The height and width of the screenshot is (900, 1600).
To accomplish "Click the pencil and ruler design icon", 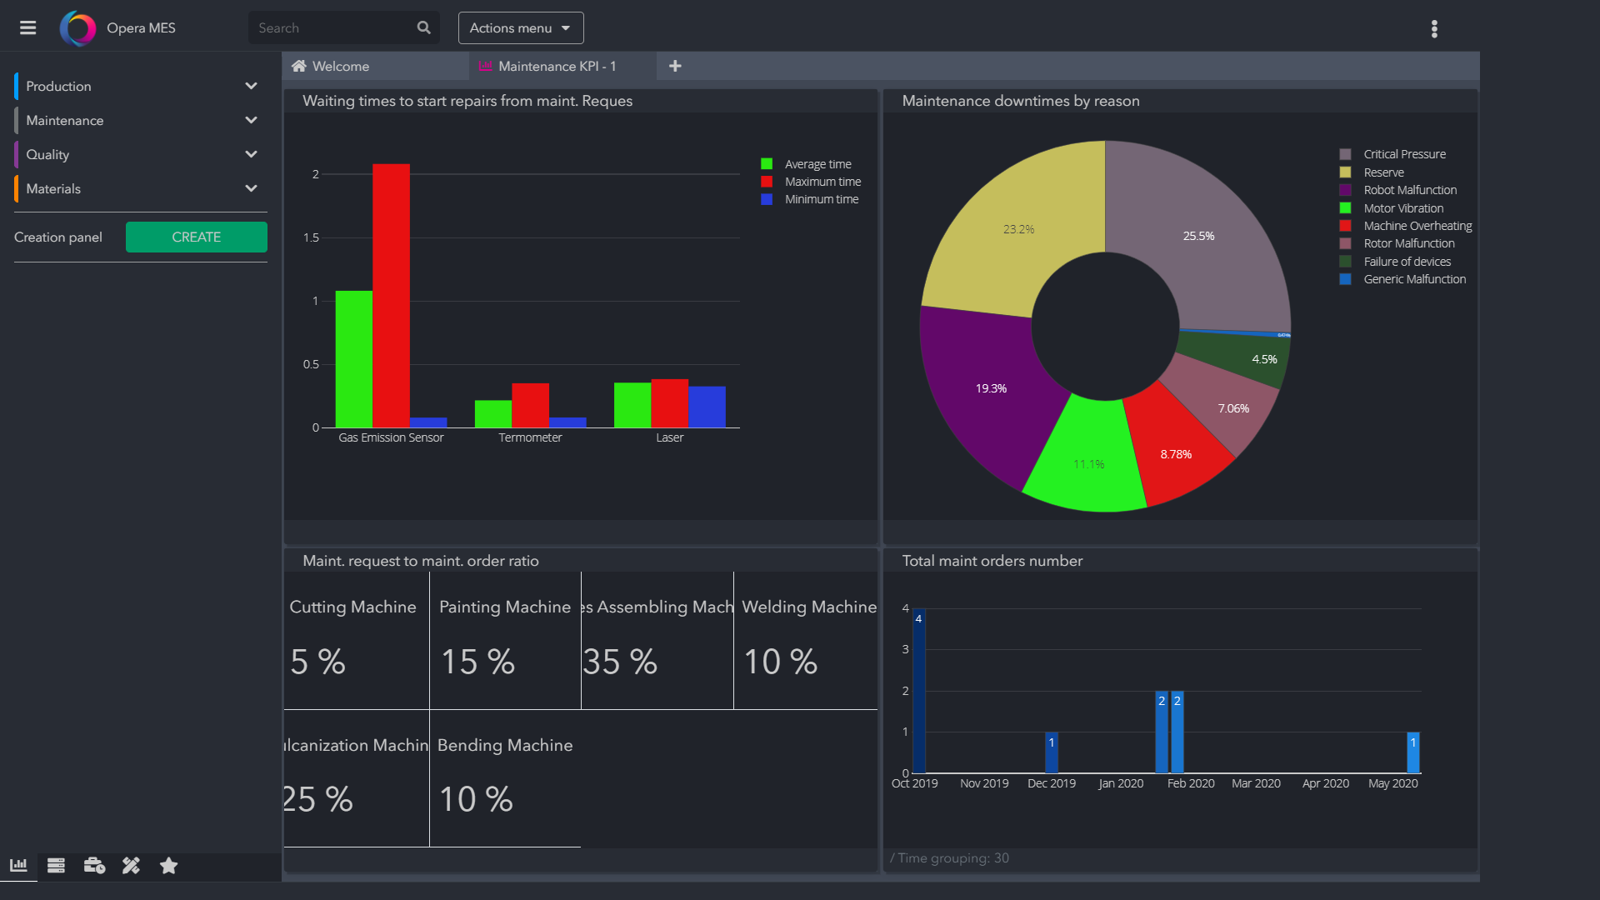I will (x=131, y=865).
